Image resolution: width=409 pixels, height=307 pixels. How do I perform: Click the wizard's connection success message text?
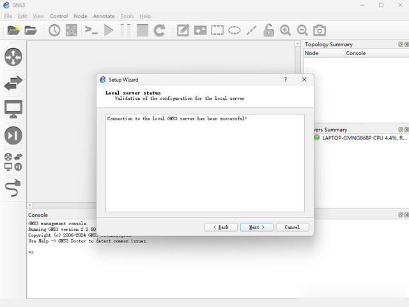177,118
